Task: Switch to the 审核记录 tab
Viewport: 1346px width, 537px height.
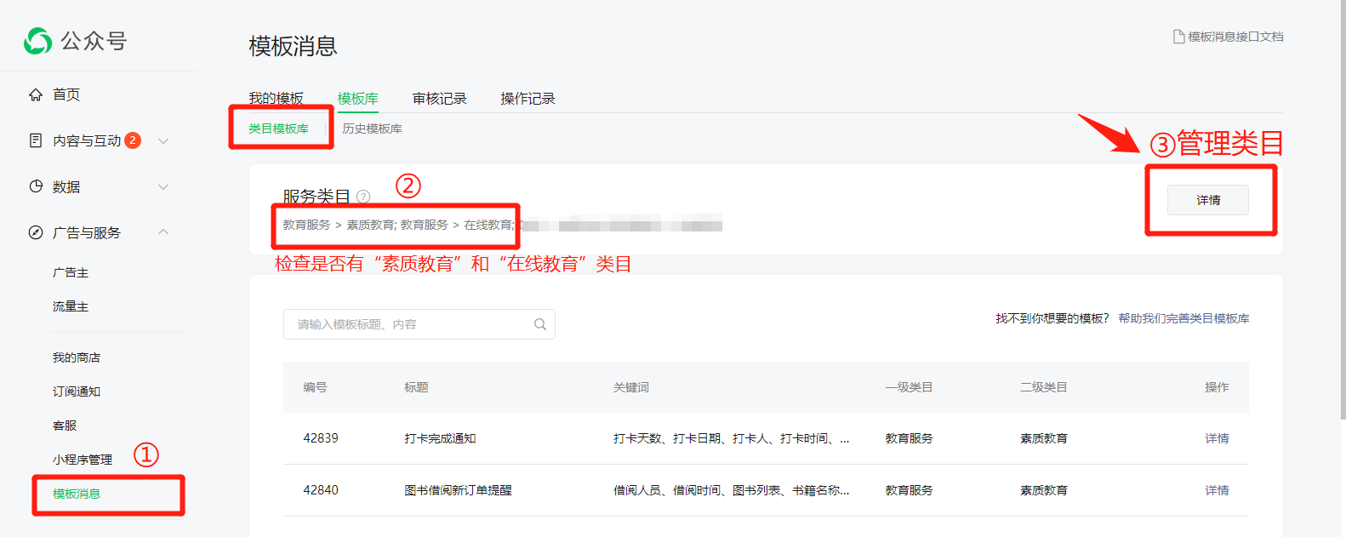Action: 440,98
